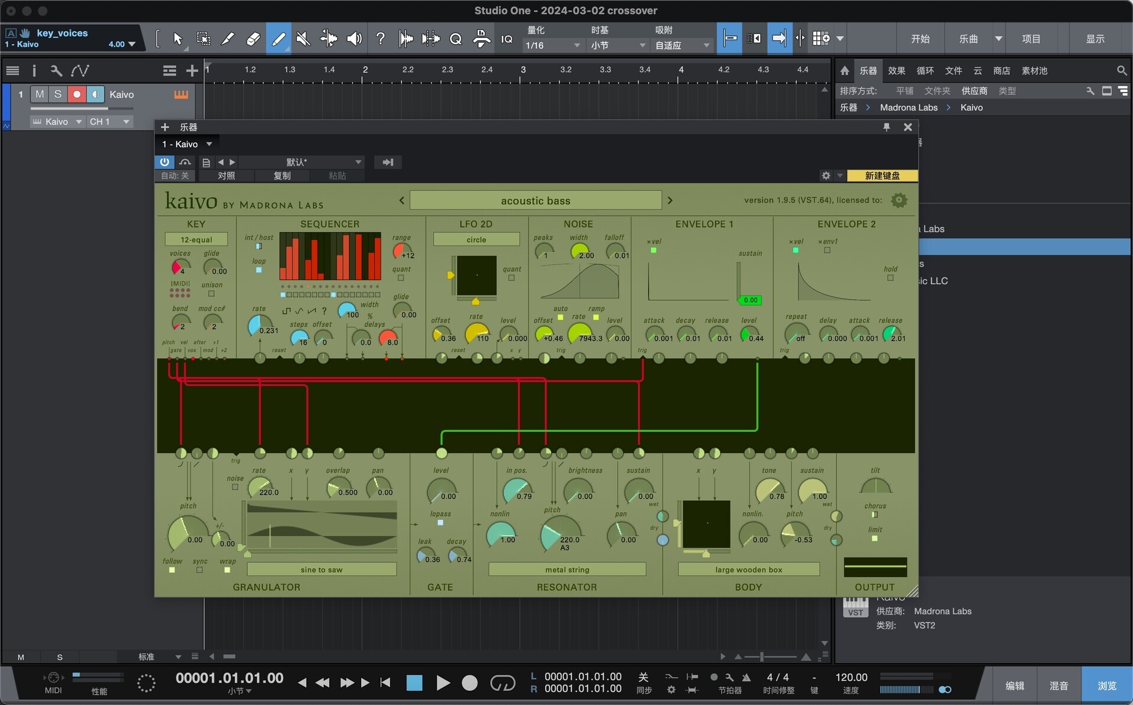The width and height of the screenshot is (1133, 705).
Task: Click 项目 button in top bar
Action: (1031, 39)
